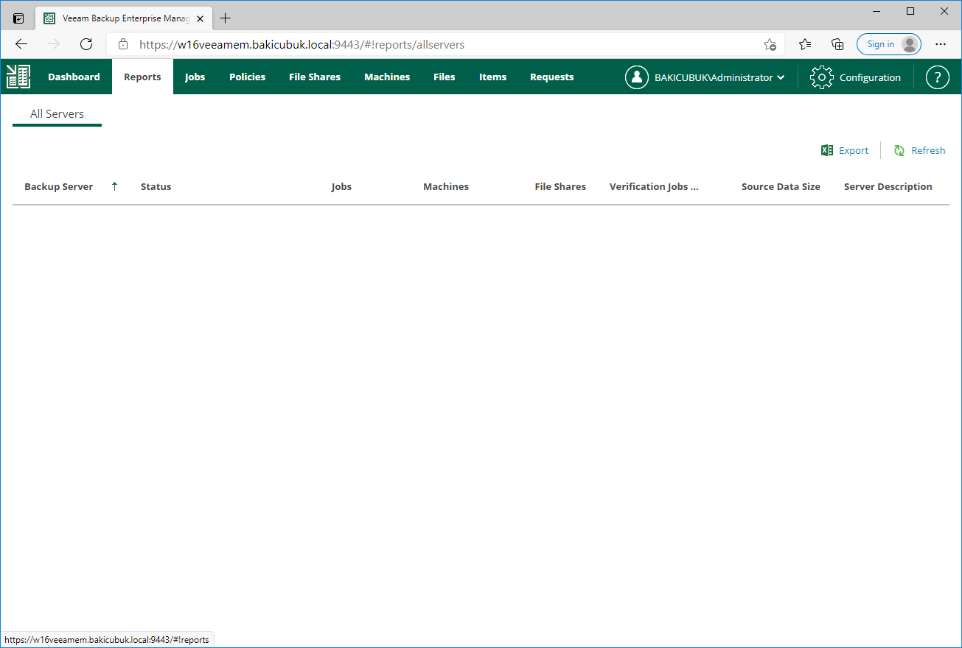Sort by the File Shares column header

click(560, 186)
